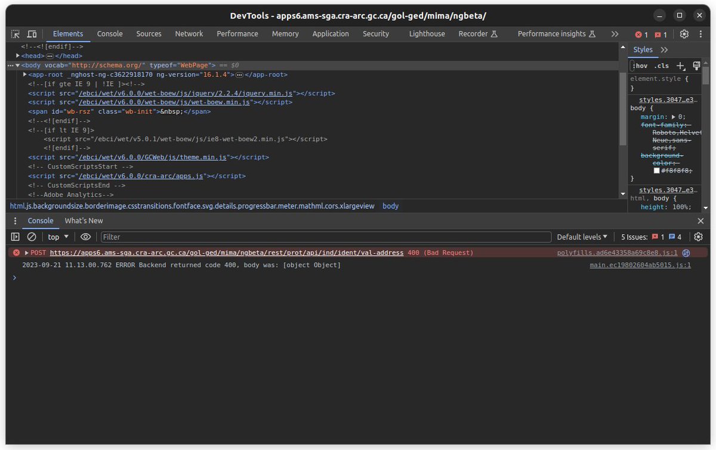Expand the app-root element node

coord(25,75)
